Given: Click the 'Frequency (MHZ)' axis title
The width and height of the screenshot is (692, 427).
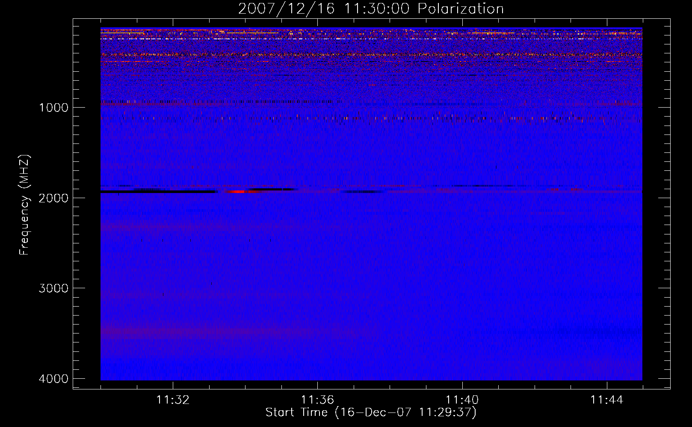Looking at the screenshot, I should click(x=25, y=205).
